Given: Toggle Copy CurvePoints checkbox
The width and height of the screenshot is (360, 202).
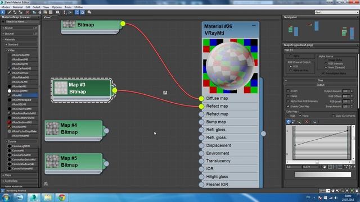Looking at the screenshot, I should [333, 116].
